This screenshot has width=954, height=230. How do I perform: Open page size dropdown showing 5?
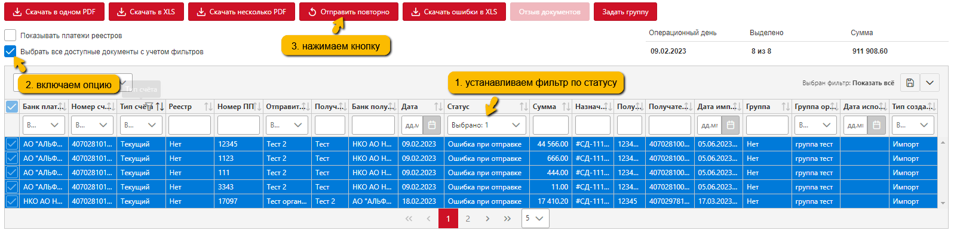[x=535, y=219]
